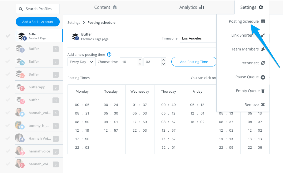Viewport: 283px width, 173px height.
Task: Click the Team Members people icon
Action: point(263,49)
